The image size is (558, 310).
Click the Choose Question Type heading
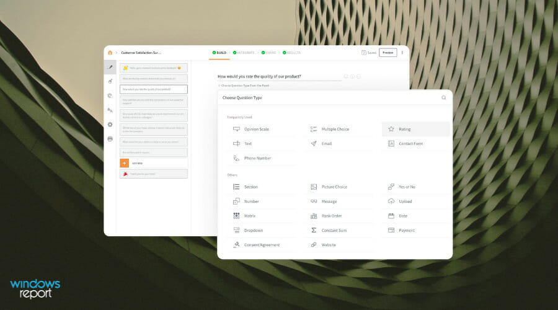(242, 97)
